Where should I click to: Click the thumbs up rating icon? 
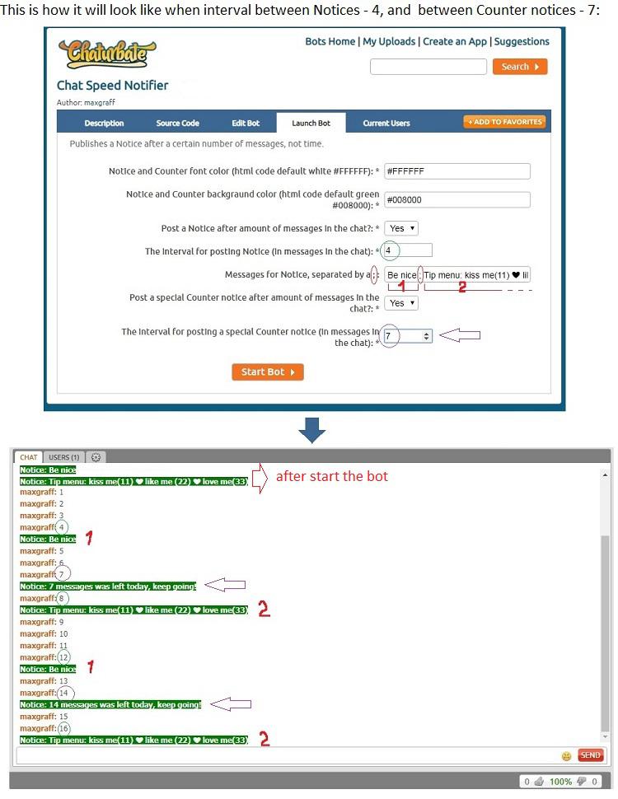(538, 781)
